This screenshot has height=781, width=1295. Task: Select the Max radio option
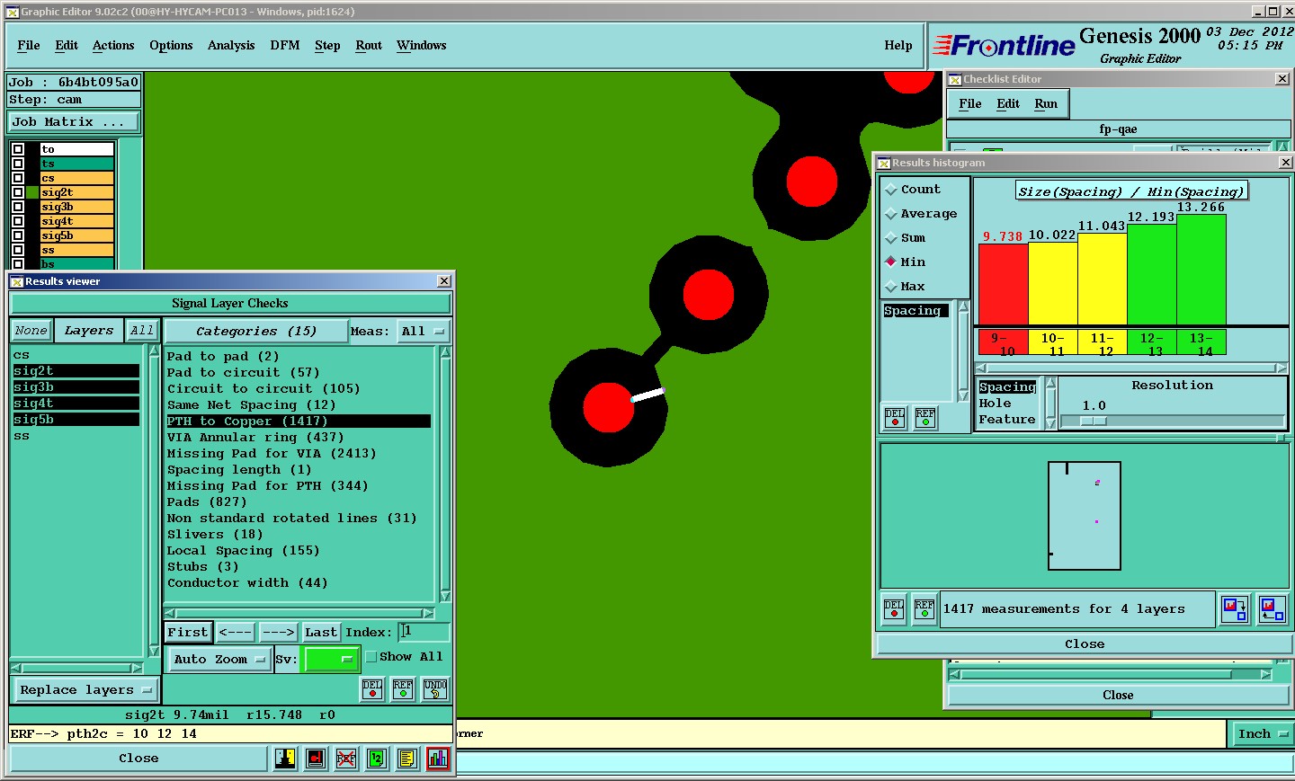click(891, 287)
